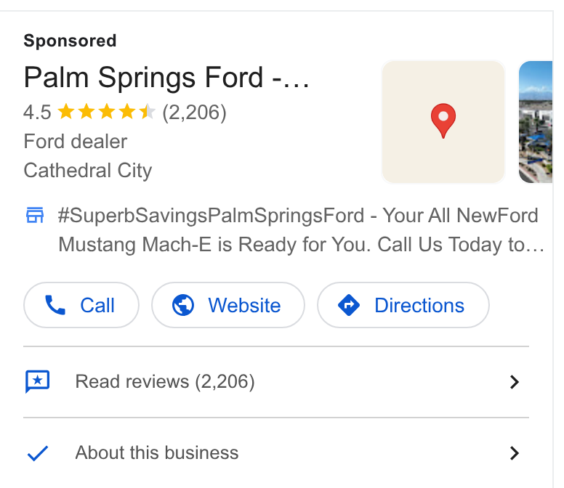
Task: Open the map location thumbnail
Action: pyautogui.click(x=443, y=122)
